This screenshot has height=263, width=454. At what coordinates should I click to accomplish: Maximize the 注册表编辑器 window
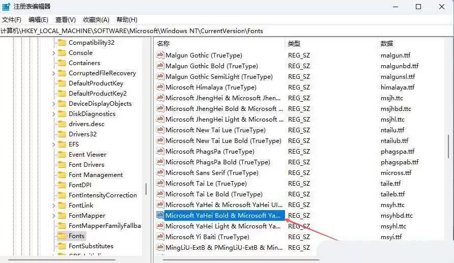(x=418, y=7)
